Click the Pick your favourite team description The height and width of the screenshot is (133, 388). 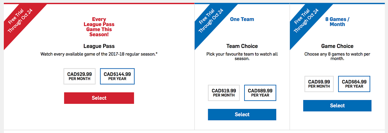(x=242, y=57)
